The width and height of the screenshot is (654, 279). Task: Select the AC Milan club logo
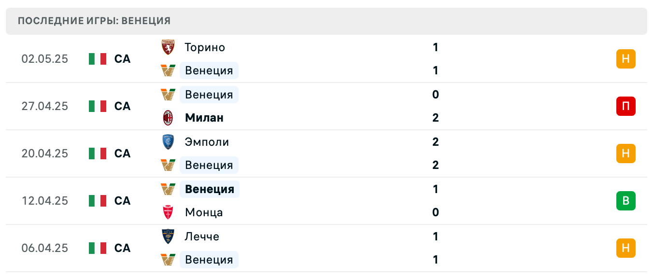(168, 118)
